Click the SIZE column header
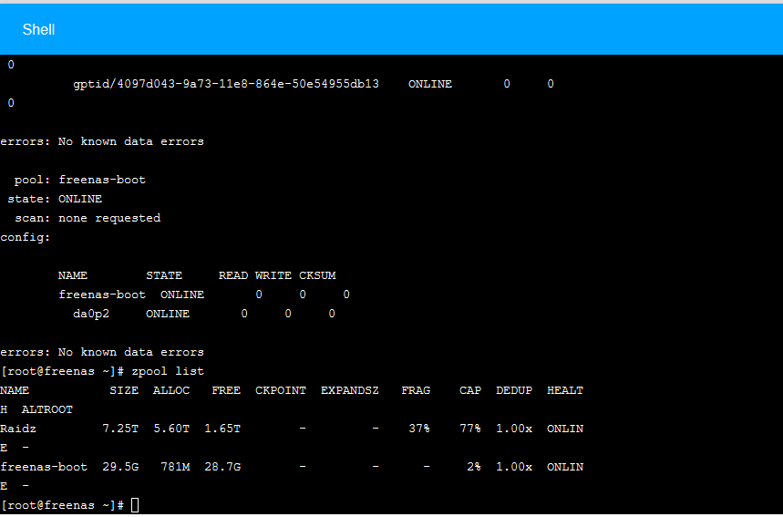Image resolution: width=783 pixels, height=517 pixels. coord(124,390)
